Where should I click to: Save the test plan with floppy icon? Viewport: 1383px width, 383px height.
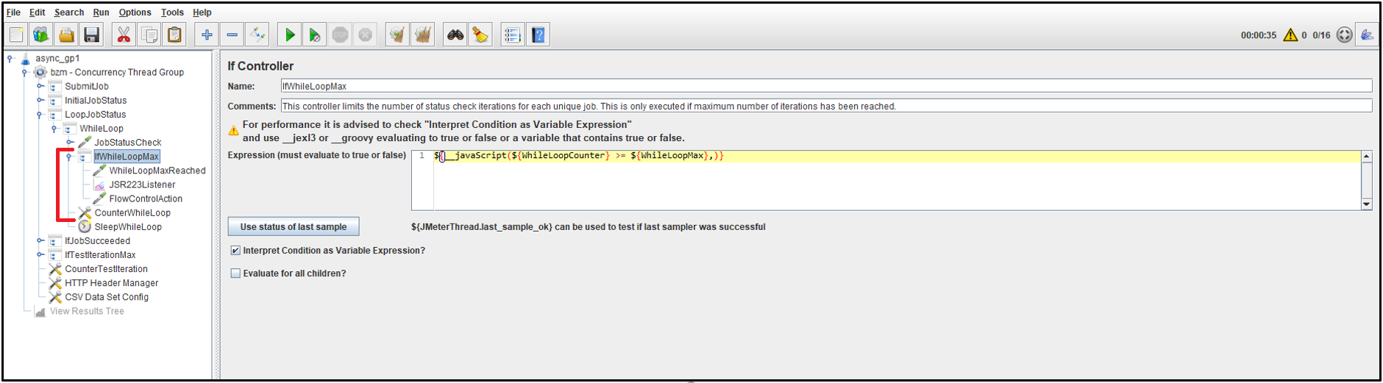point(91,35)
